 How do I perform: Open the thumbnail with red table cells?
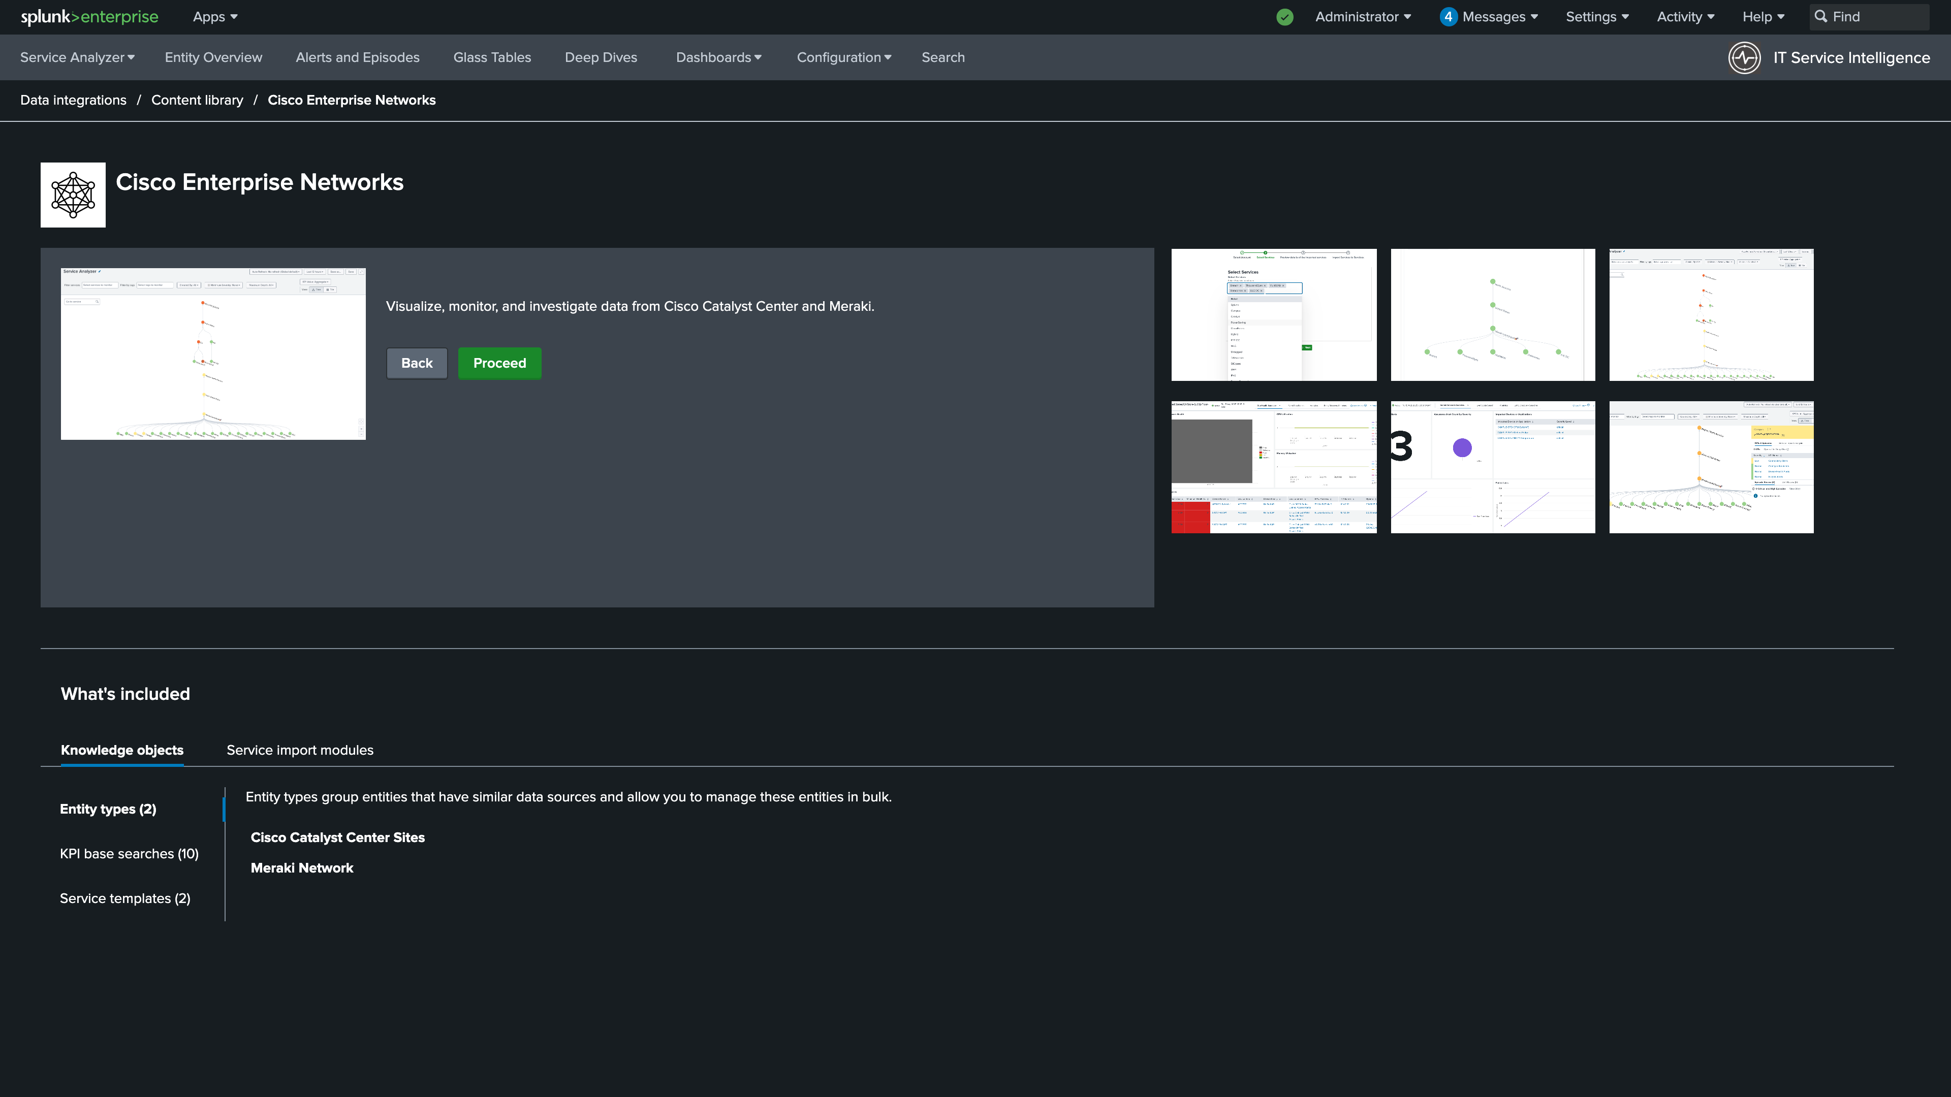pyautogui.click(x=1274, y=467)
